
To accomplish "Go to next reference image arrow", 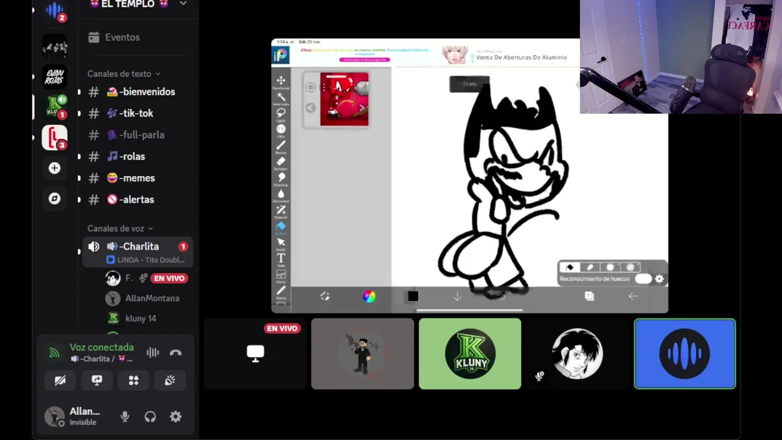I will click(x=362, y=108).
